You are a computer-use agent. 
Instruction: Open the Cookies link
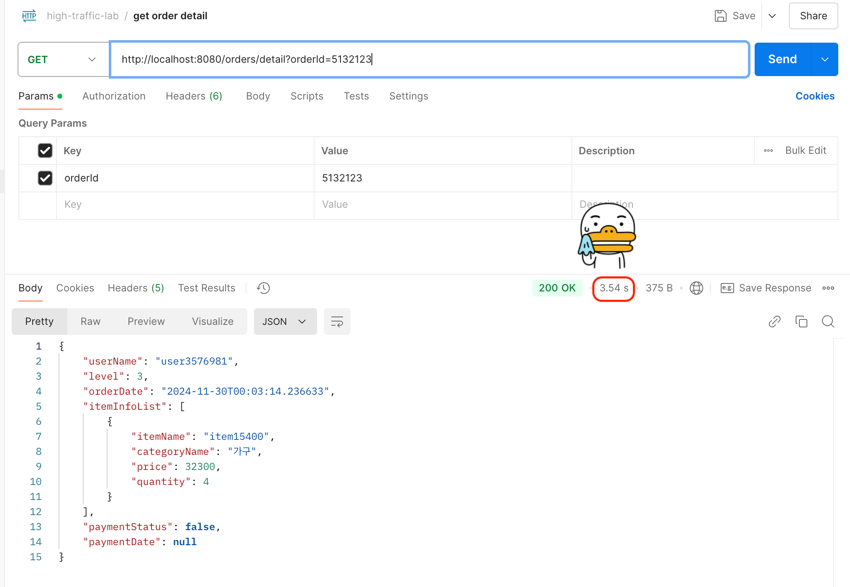[814, 96]
